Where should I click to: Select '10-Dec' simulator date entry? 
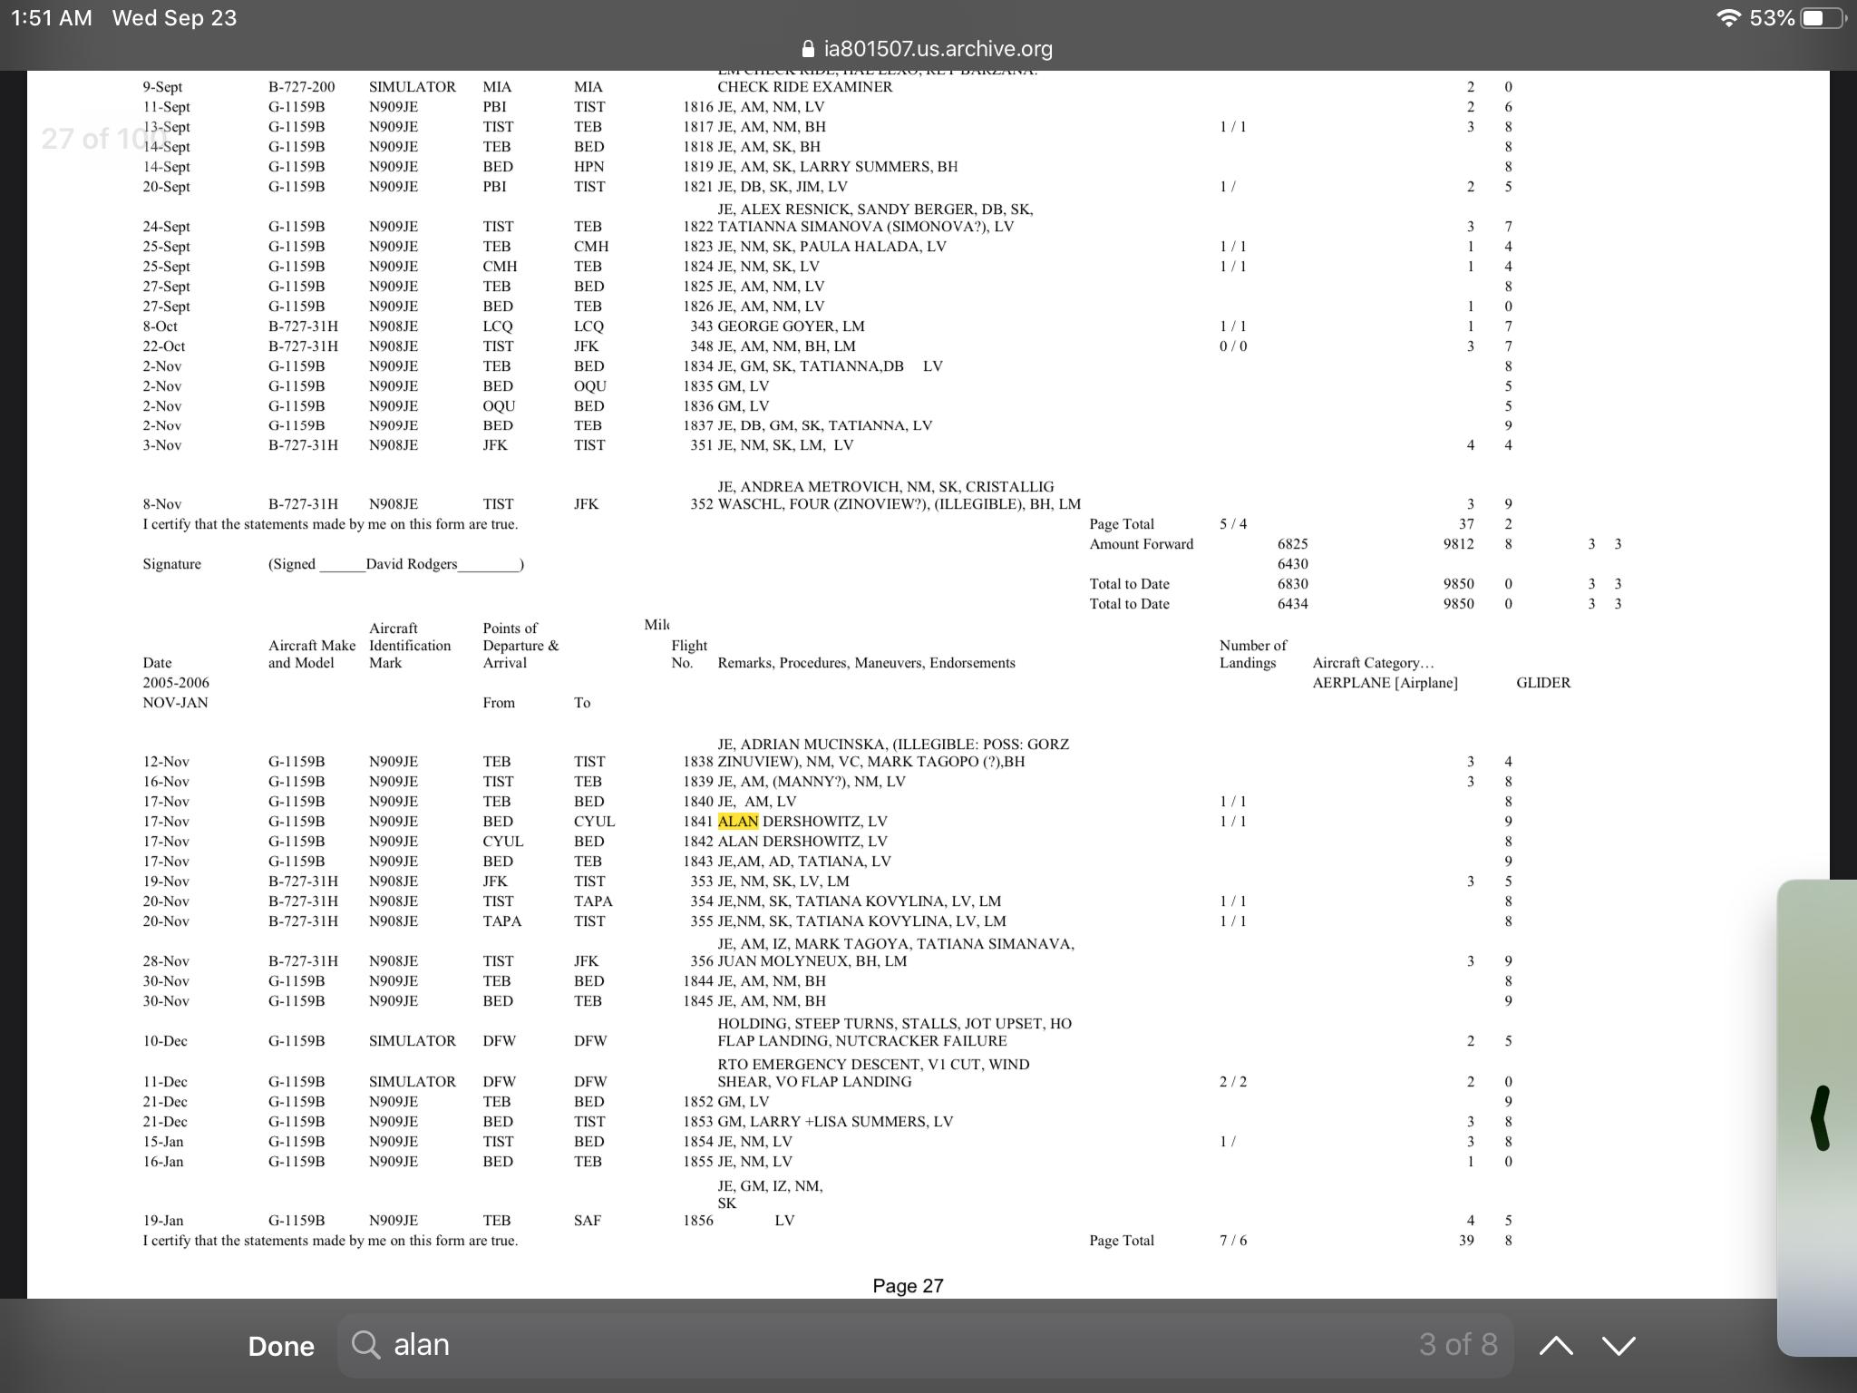(165, 1041)
